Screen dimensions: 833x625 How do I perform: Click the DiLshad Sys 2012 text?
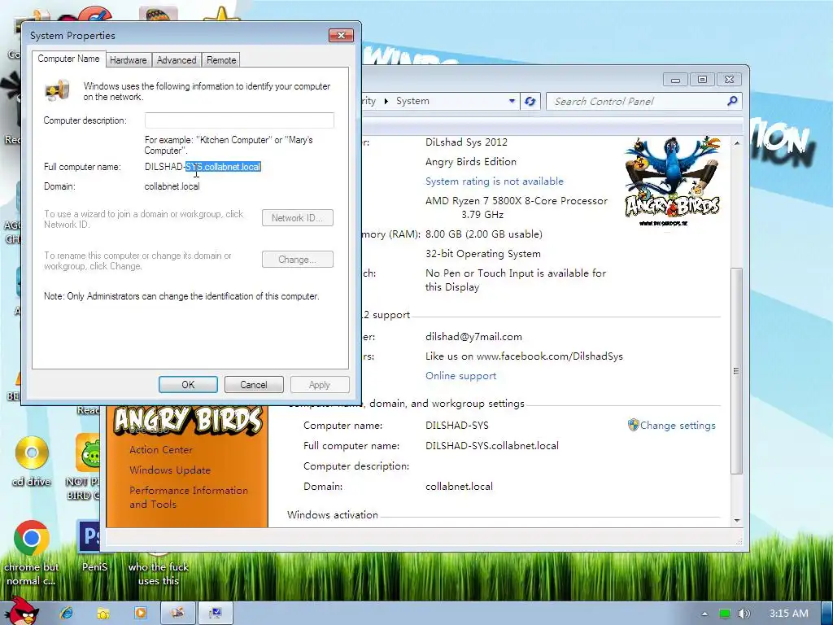(x=466, y=142)
